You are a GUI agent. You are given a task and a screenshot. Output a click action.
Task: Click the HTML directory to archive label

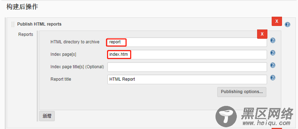point(75,42)
